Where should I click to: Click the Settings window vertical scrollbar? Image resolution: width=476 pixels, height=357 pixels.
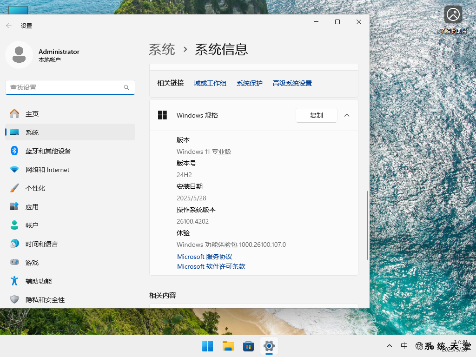coord(368,225)
